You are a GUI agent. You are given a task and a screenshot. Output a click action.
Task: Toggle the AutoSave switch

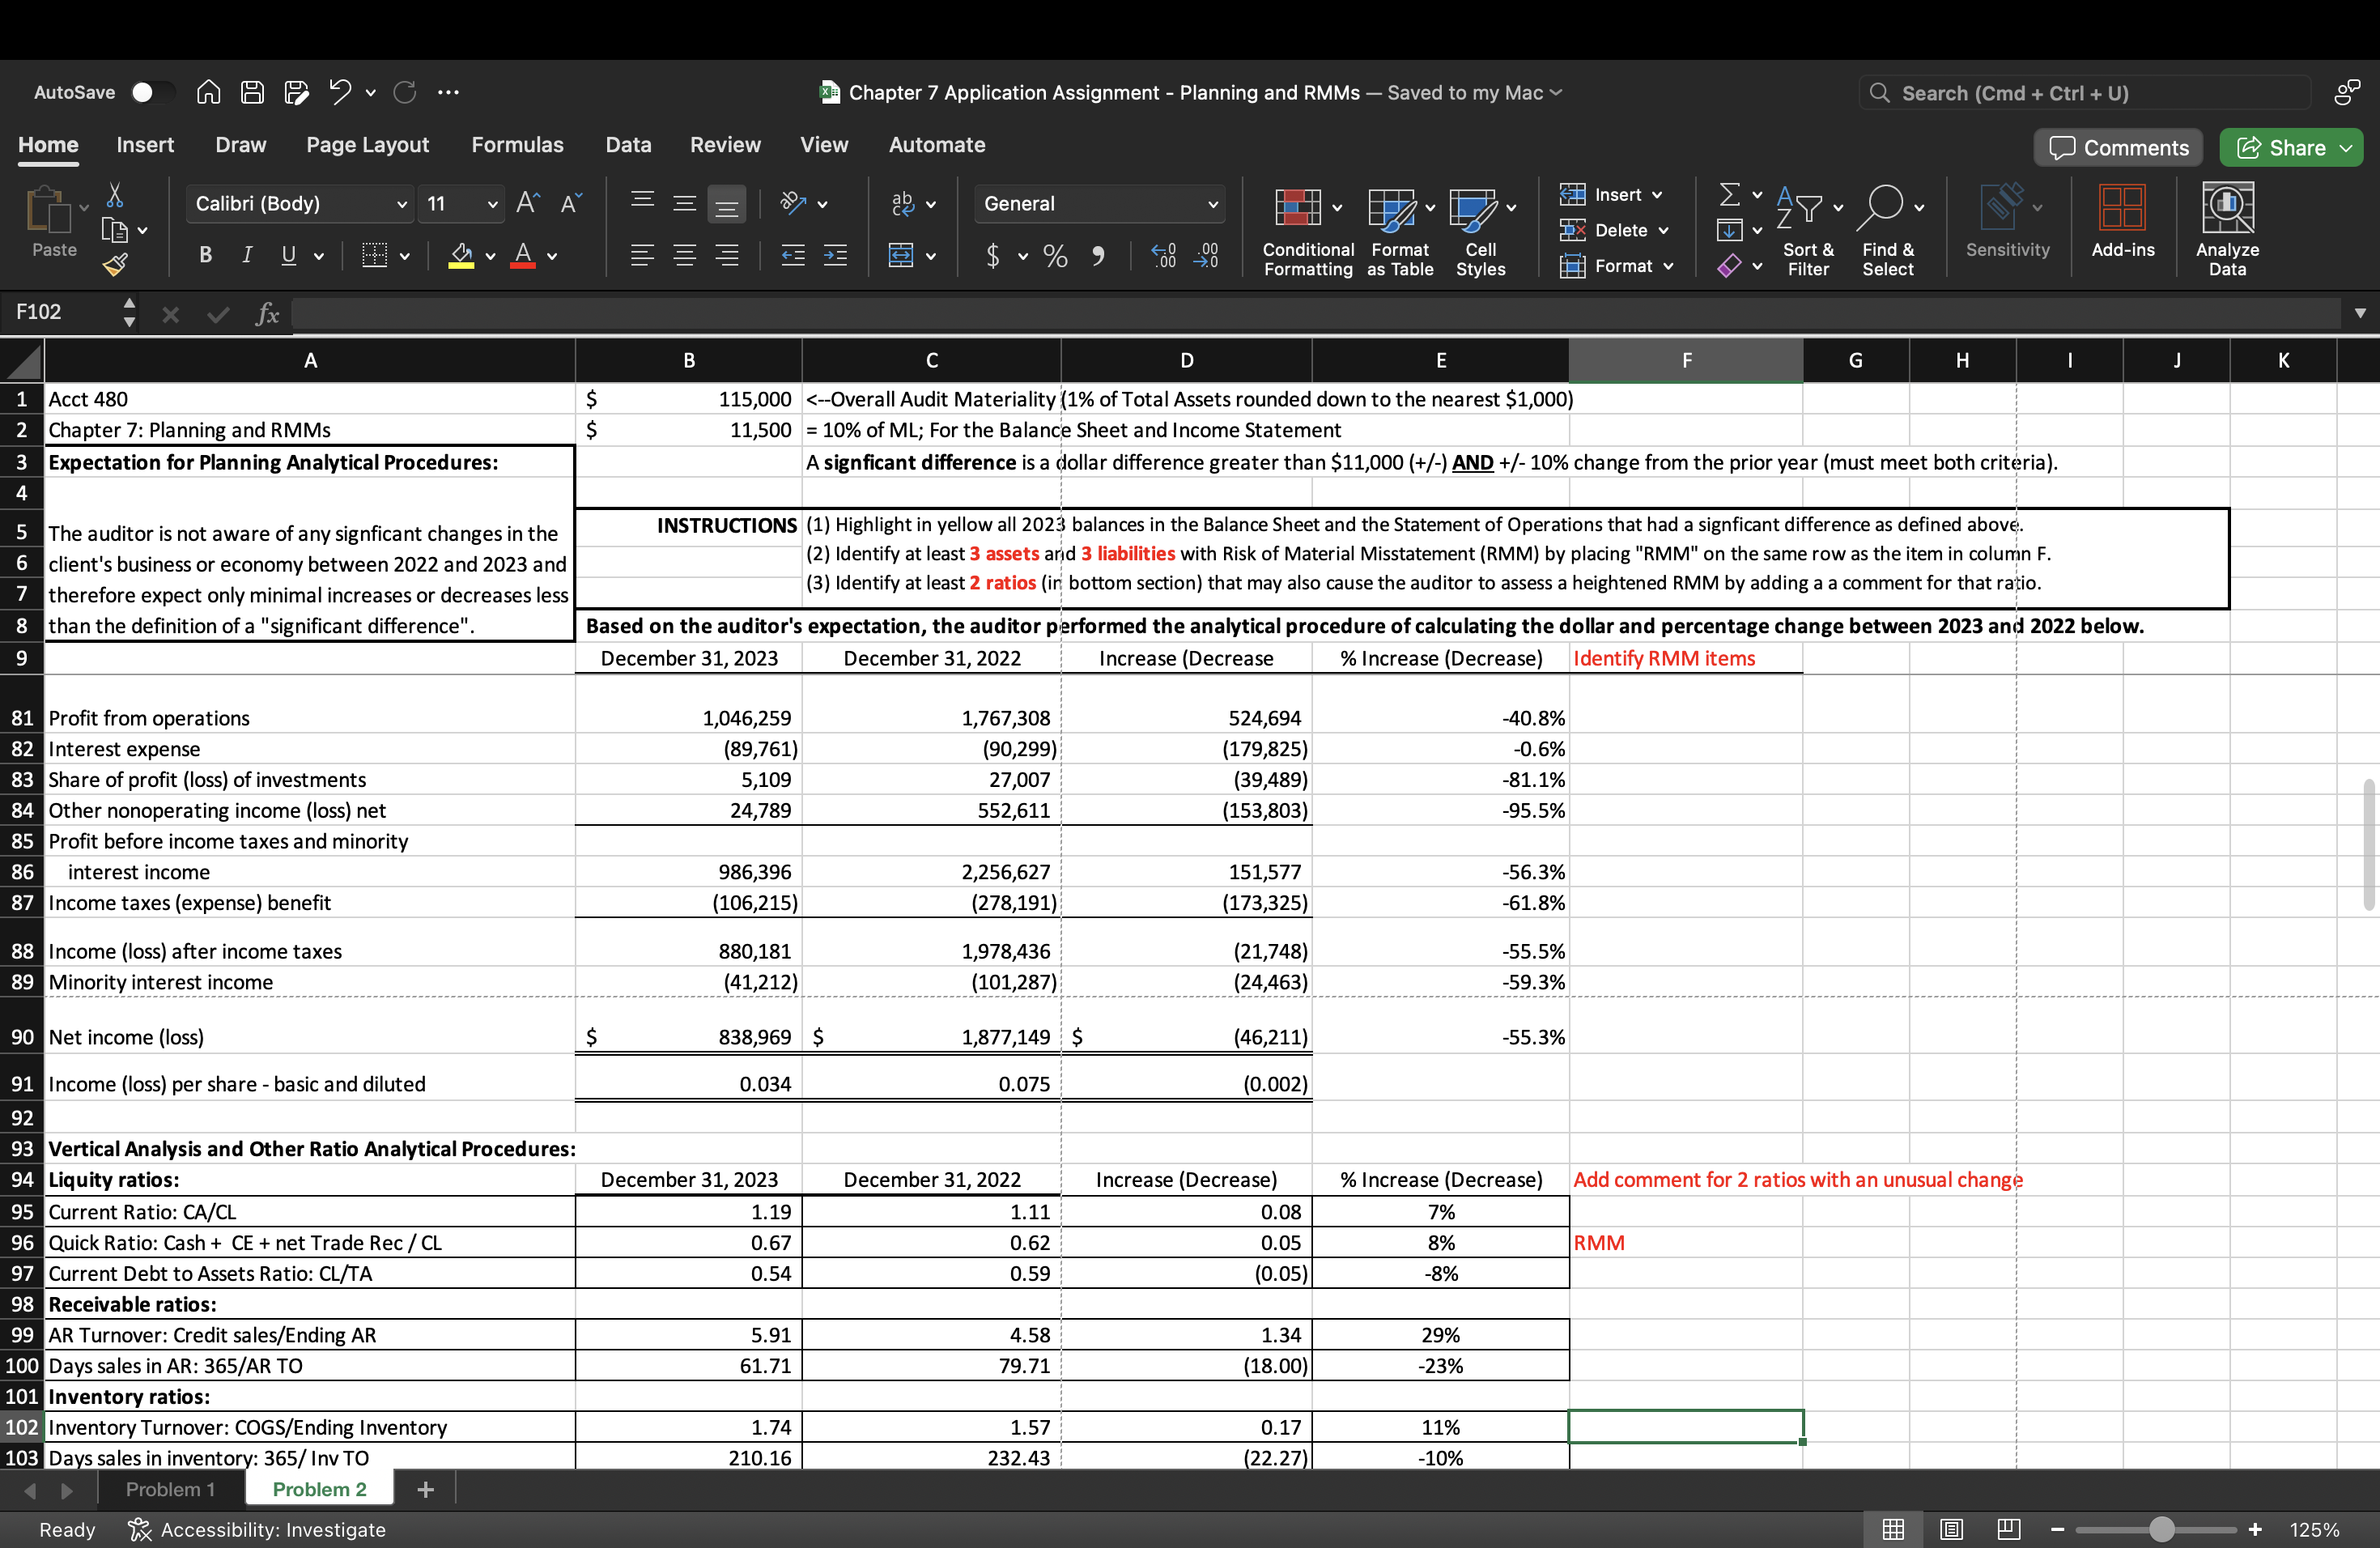[x=152, y=92]
